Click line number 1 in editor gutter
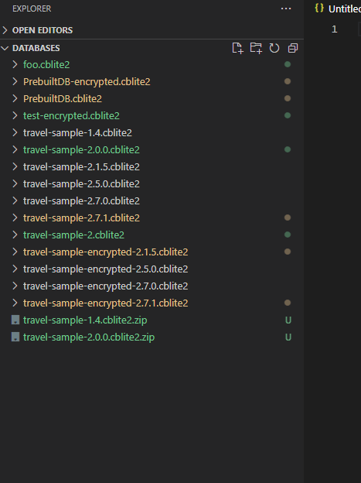 335,29
